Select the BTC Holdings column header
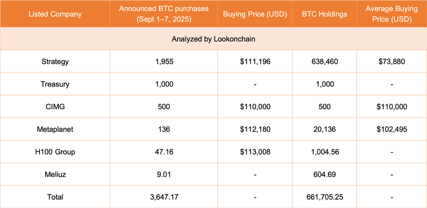Image resolution: width=427 pixels, height=208 pixels. click(324, 14)
